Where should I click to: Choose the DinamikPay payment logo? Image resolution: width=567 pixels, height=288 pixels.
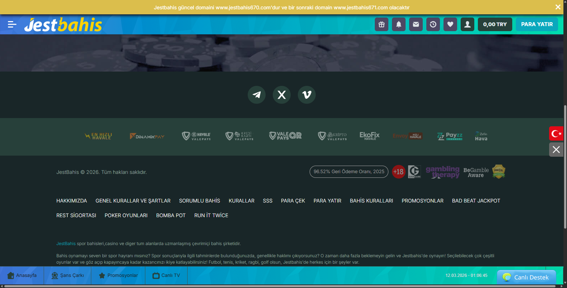coord(147,136)
